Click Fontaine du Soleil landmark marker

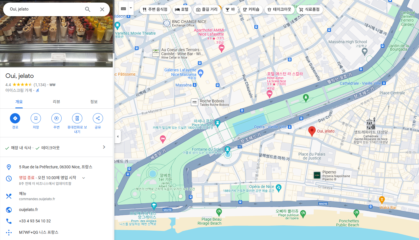coord(227,149)
